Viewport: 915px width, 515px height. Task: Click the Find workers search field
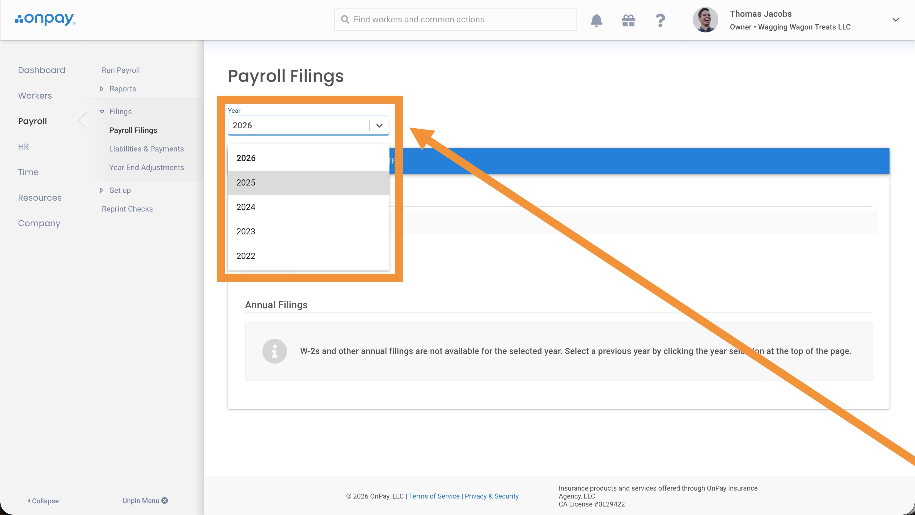[455, 20]
